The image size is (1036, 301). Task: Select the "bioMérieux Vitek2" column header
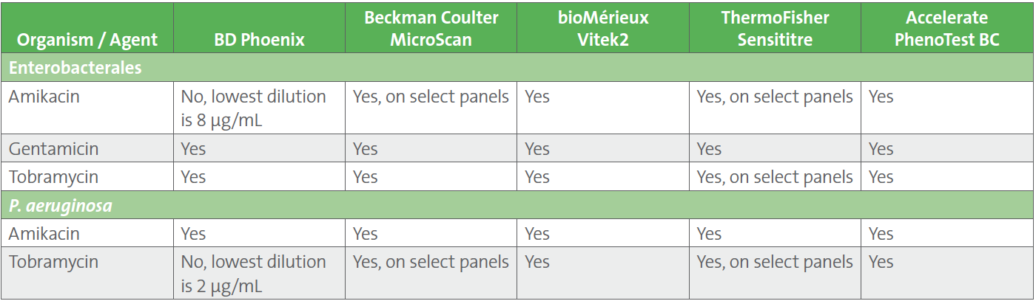coord(603,28)
